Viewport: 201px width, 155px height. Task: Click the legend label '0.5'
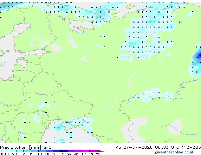(x=11, y=154)
